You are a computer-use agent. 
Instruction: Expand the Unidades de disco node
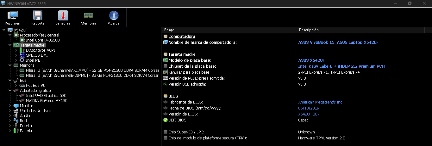click(x=10, y=110)
